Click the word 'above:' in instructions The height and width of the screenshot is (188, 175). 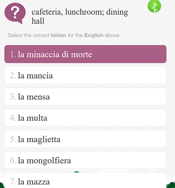coord(113,35)
